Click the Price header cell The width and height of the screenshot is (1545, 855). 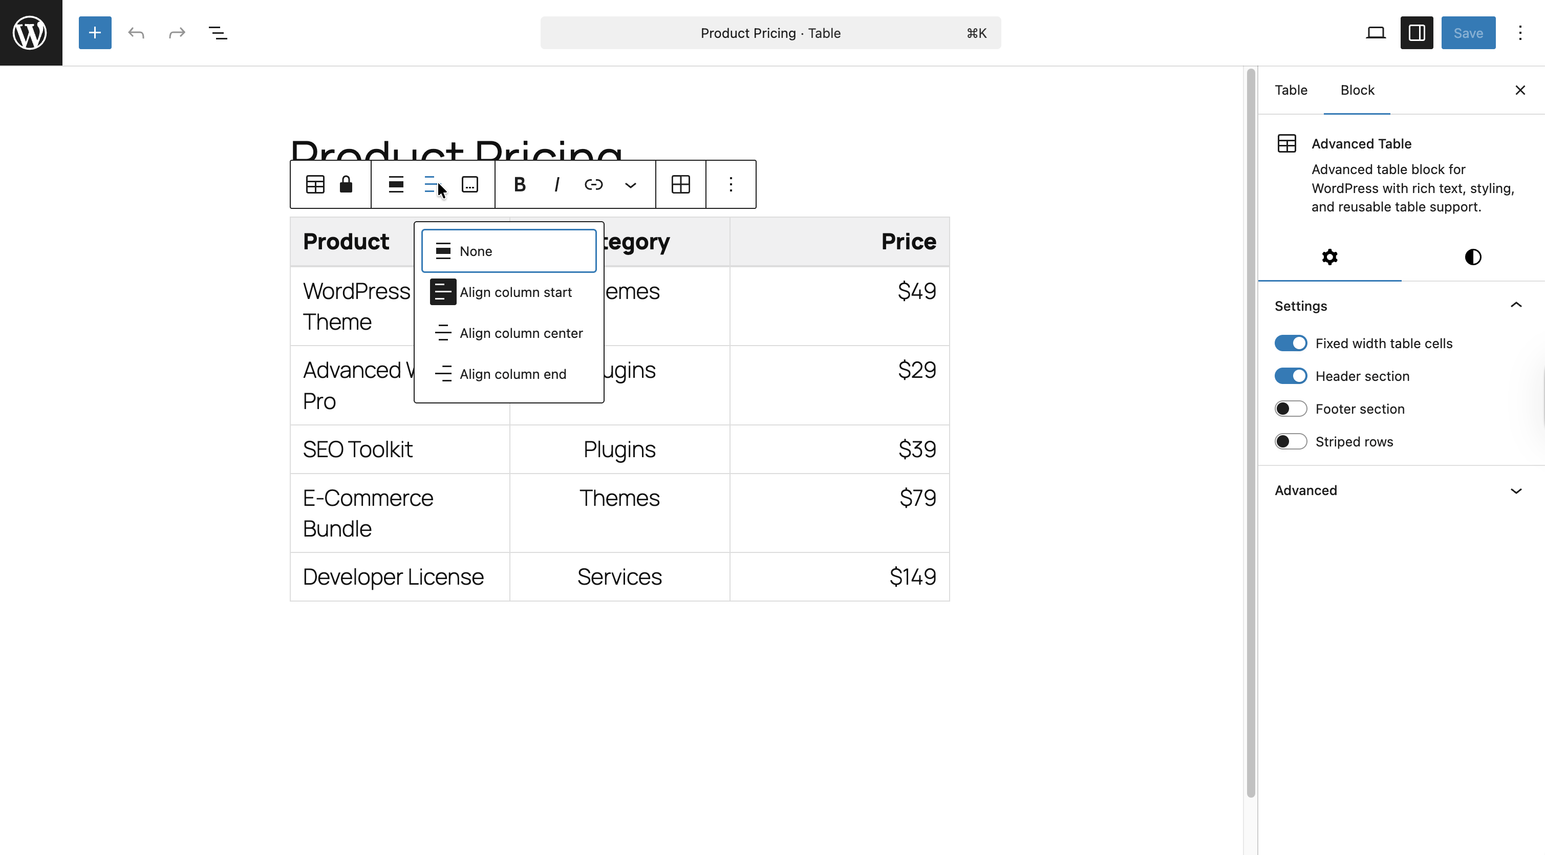[x=839, y=242]
